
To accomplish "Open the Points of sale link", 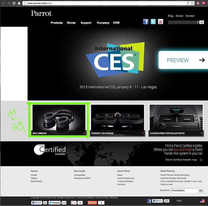I will (x=166, y=184).
